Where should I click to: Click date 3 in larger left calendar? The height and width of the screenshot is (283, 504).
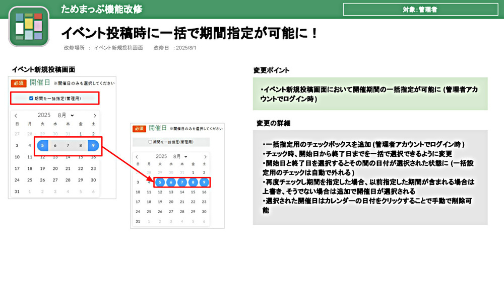coord(17,145)
